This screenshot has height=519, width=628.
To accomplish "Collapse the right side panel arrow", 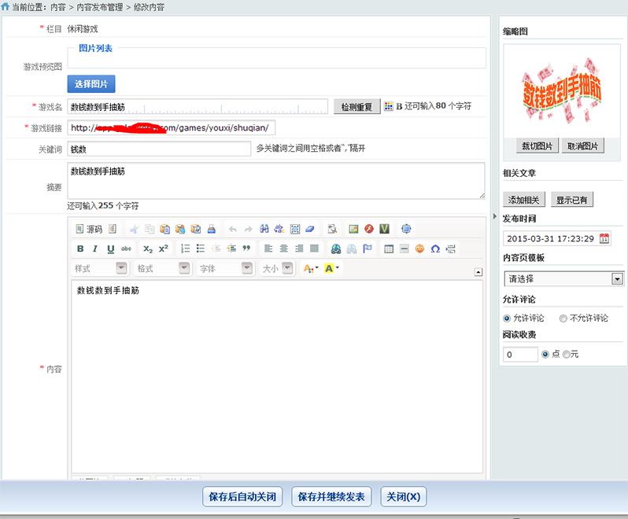I will coord(495,216).
